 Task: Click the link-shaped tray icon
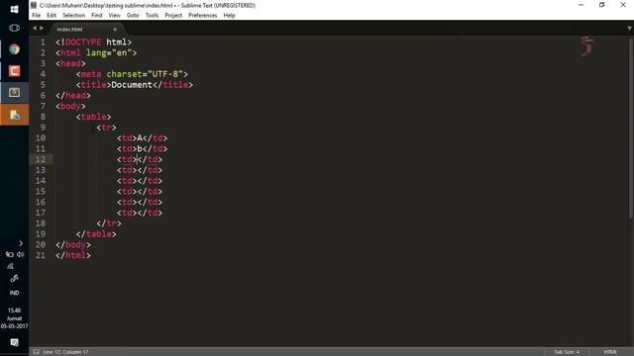point(14,278)
